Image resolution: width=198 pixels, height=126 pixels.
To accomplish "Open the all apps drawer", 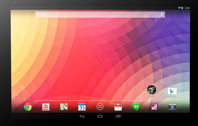I will [100, 107].
